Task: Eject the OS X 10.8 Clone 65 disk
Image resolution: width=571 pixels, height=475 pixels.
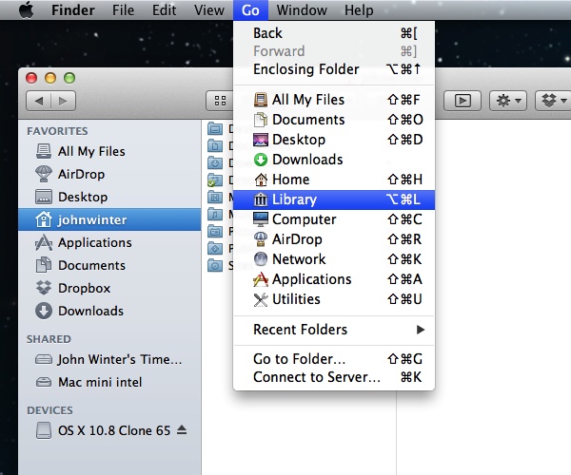Action: 182,430
